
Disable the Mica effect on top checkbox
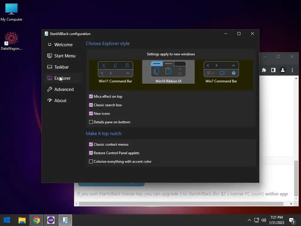click(x=91, y=97)
